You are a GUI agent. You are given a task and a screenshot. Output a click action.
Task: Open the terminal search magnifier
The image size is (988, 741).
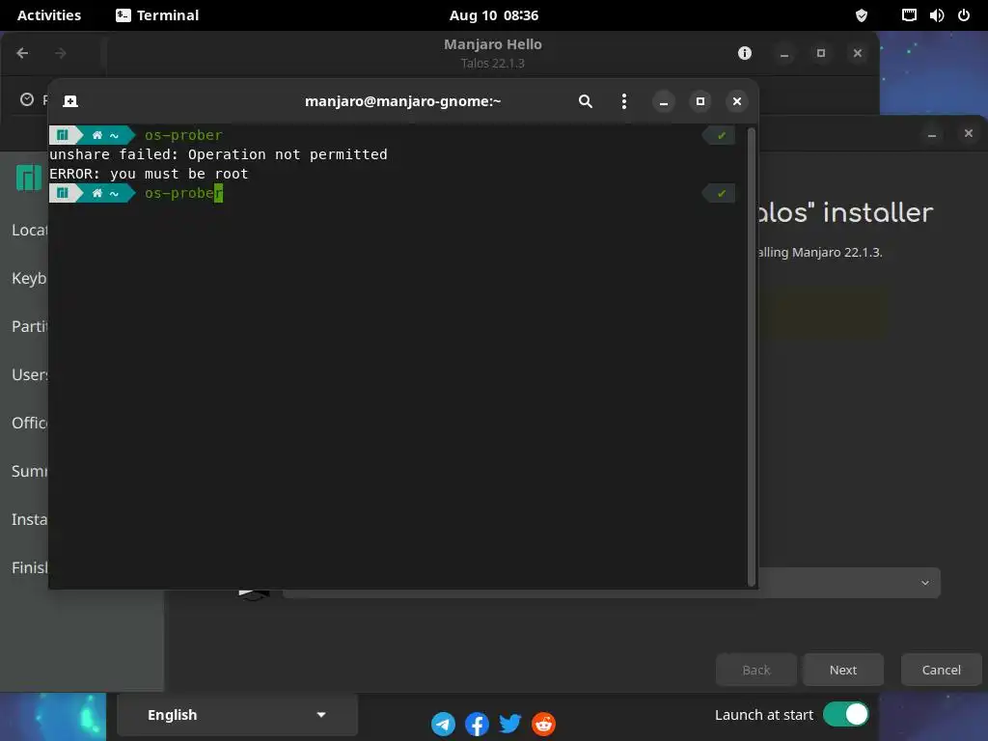pyautogui.click(x=586, y=101)
